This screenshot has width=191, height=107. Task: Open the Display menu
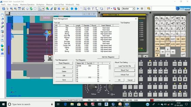16,4
